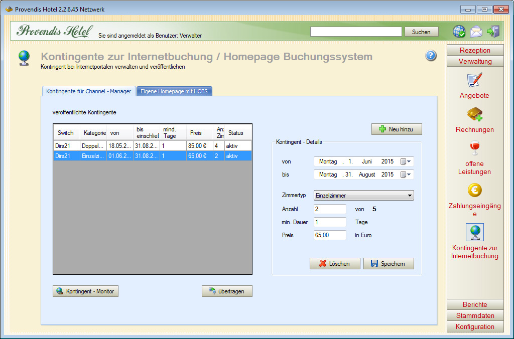Open the 'von' date calendar dropdown
The height and width of the screenshot is (339, 514).
(x=406, y=161)
